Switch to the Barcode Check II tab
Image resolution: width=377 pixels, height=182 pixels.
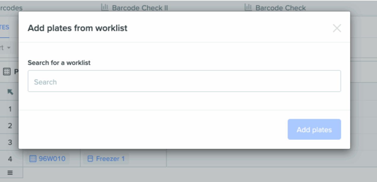click(134, 8)
